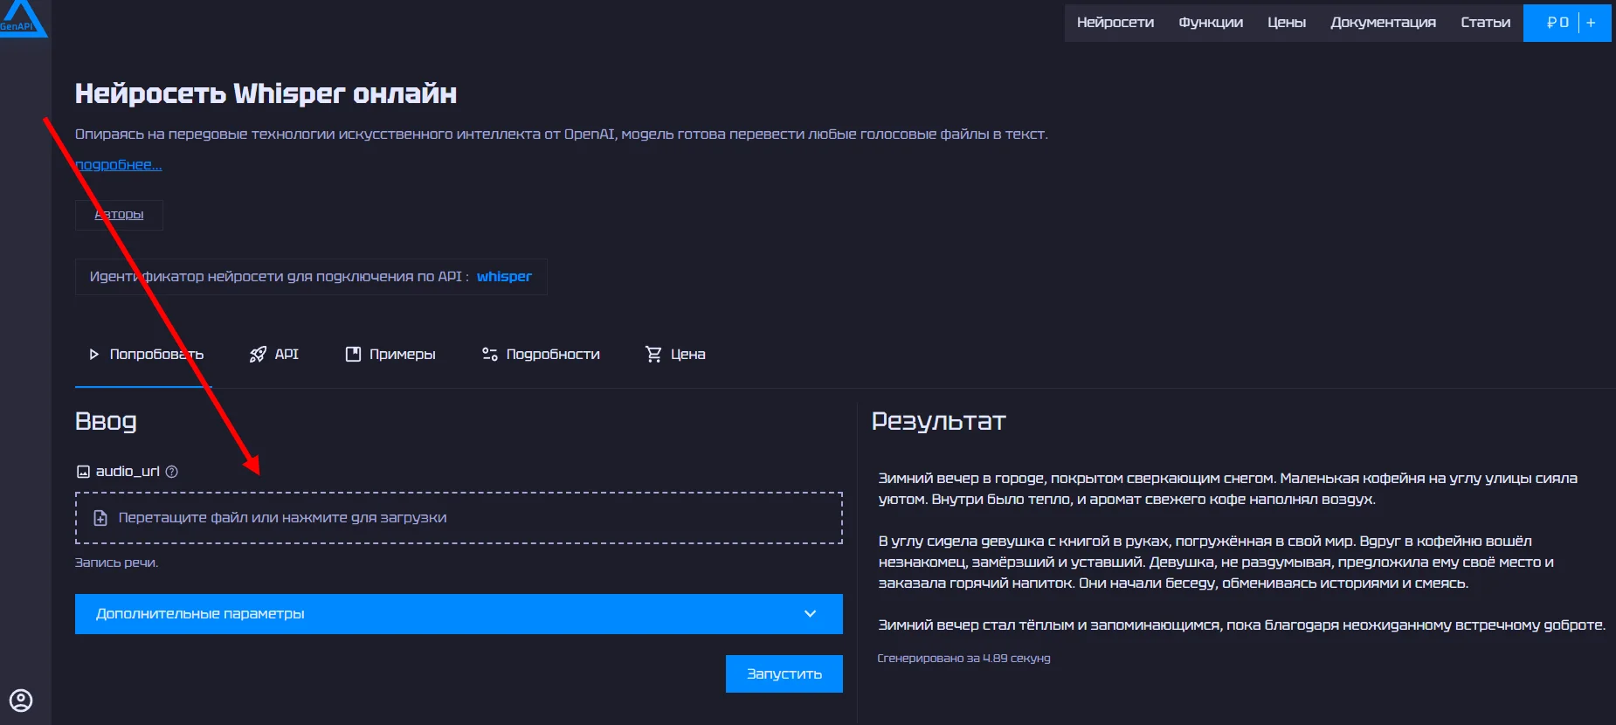Click the paragraph starting В углу сидела девушка
The image size is (1616, 725).
[1216, 563]
